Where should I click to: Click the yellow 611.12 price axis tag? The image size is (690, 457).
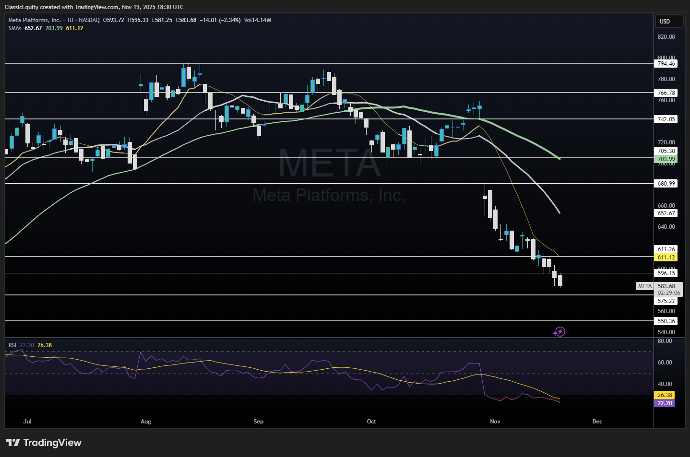coord(666,258)
